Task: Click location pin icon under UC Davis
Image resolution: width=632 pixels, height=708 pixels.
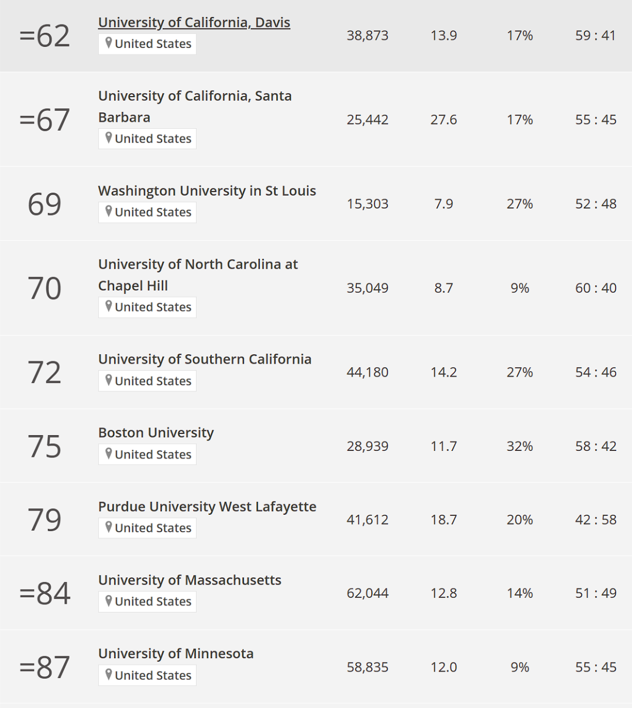Action: 108,43
